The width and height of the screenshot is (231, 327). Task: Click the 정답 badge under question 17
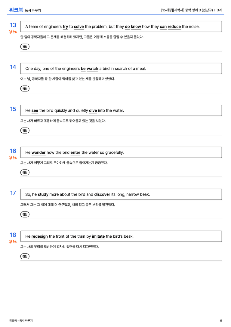25,214
